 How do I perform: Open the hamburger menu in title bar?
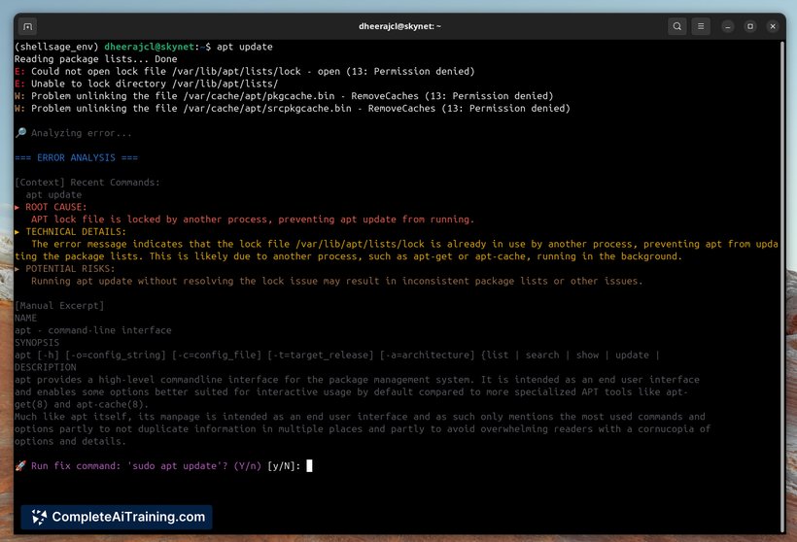(701, 26)
